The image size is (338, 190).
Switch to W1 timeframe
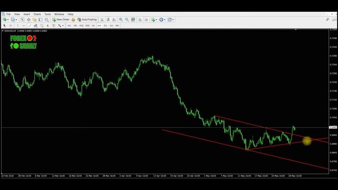(x=111, y=26)
